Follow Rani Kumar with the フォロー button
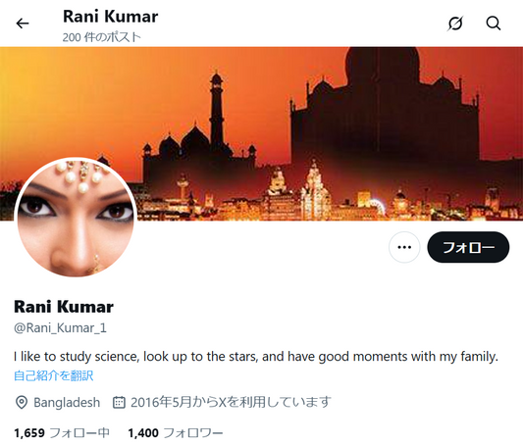523x446 pixels. [x=468, y=247]
